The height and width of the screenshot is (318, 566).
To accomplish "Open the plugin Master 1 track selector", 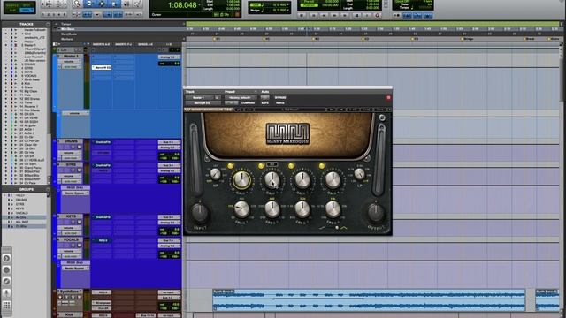I will (x=200, y=98).
